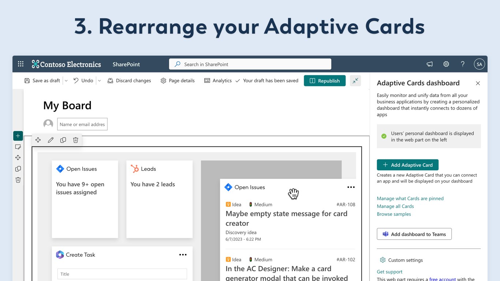This screenshot has height=281, width=500.
Task: Expand the Undo dropdown arrow
Action: 99,81
